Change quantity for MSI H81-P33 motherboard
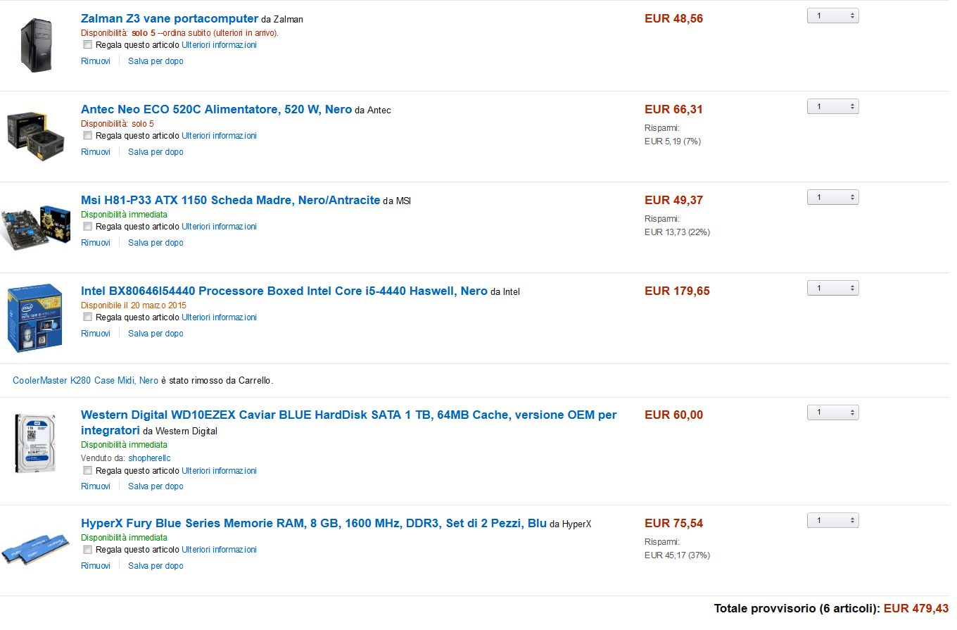This screenshot has height=630, width=957. tap(832, 197)
